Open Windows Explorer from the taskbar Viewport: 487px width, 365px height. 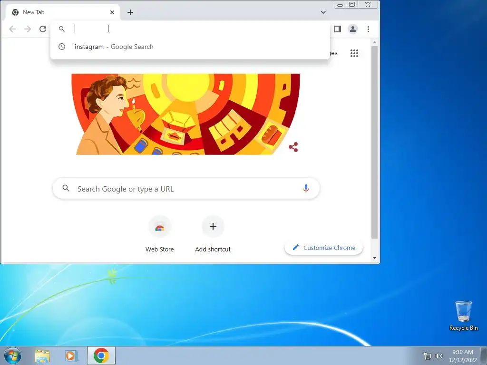pyautogui.click(x=42, y=355)
